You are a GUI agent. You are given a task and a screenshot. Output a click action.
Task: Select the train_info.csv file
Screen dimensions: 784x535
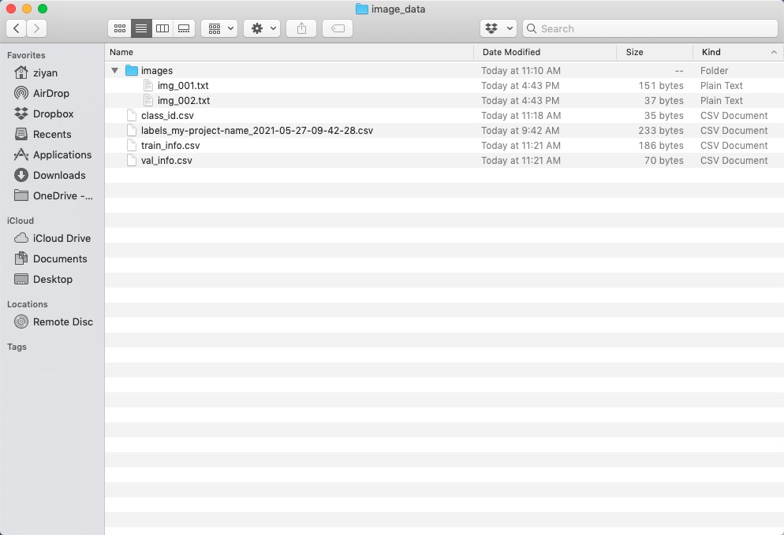(170, 146)
